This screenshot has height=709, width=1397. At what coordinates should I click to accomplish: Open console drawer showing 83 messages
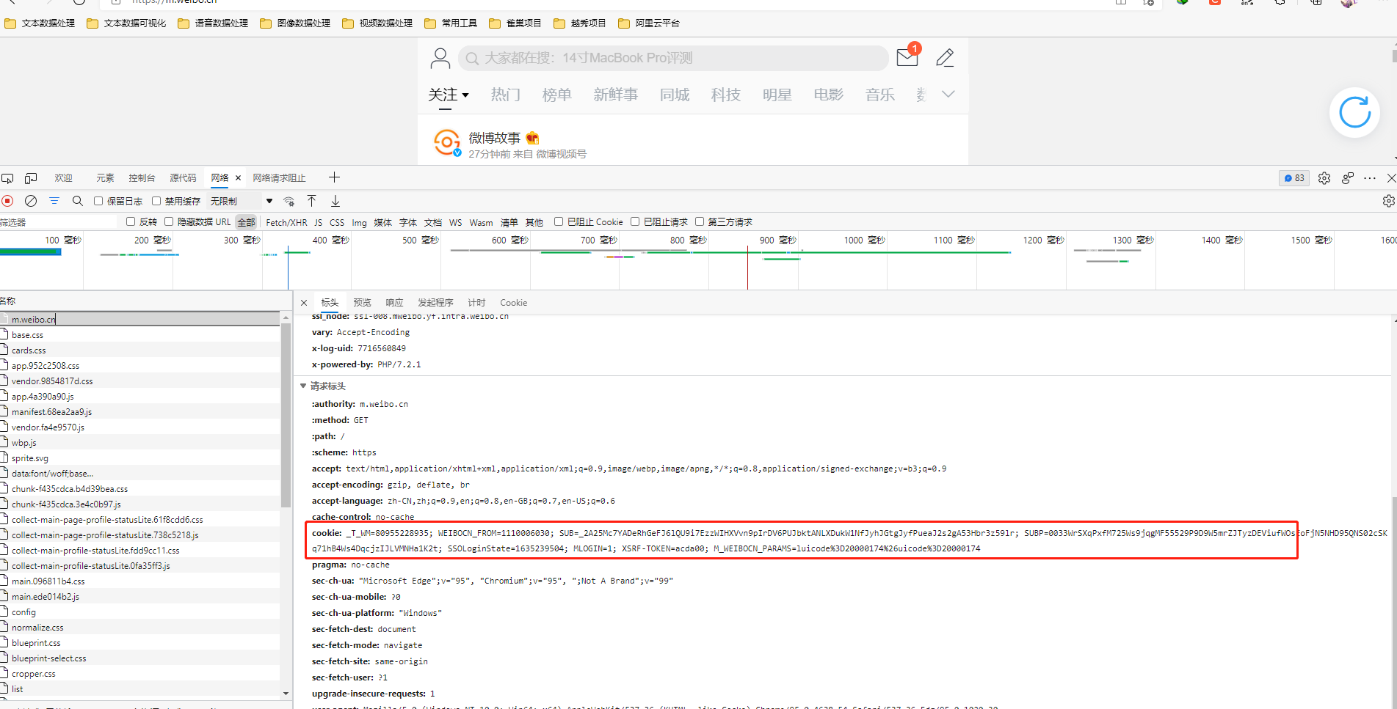pos(1293,177)
